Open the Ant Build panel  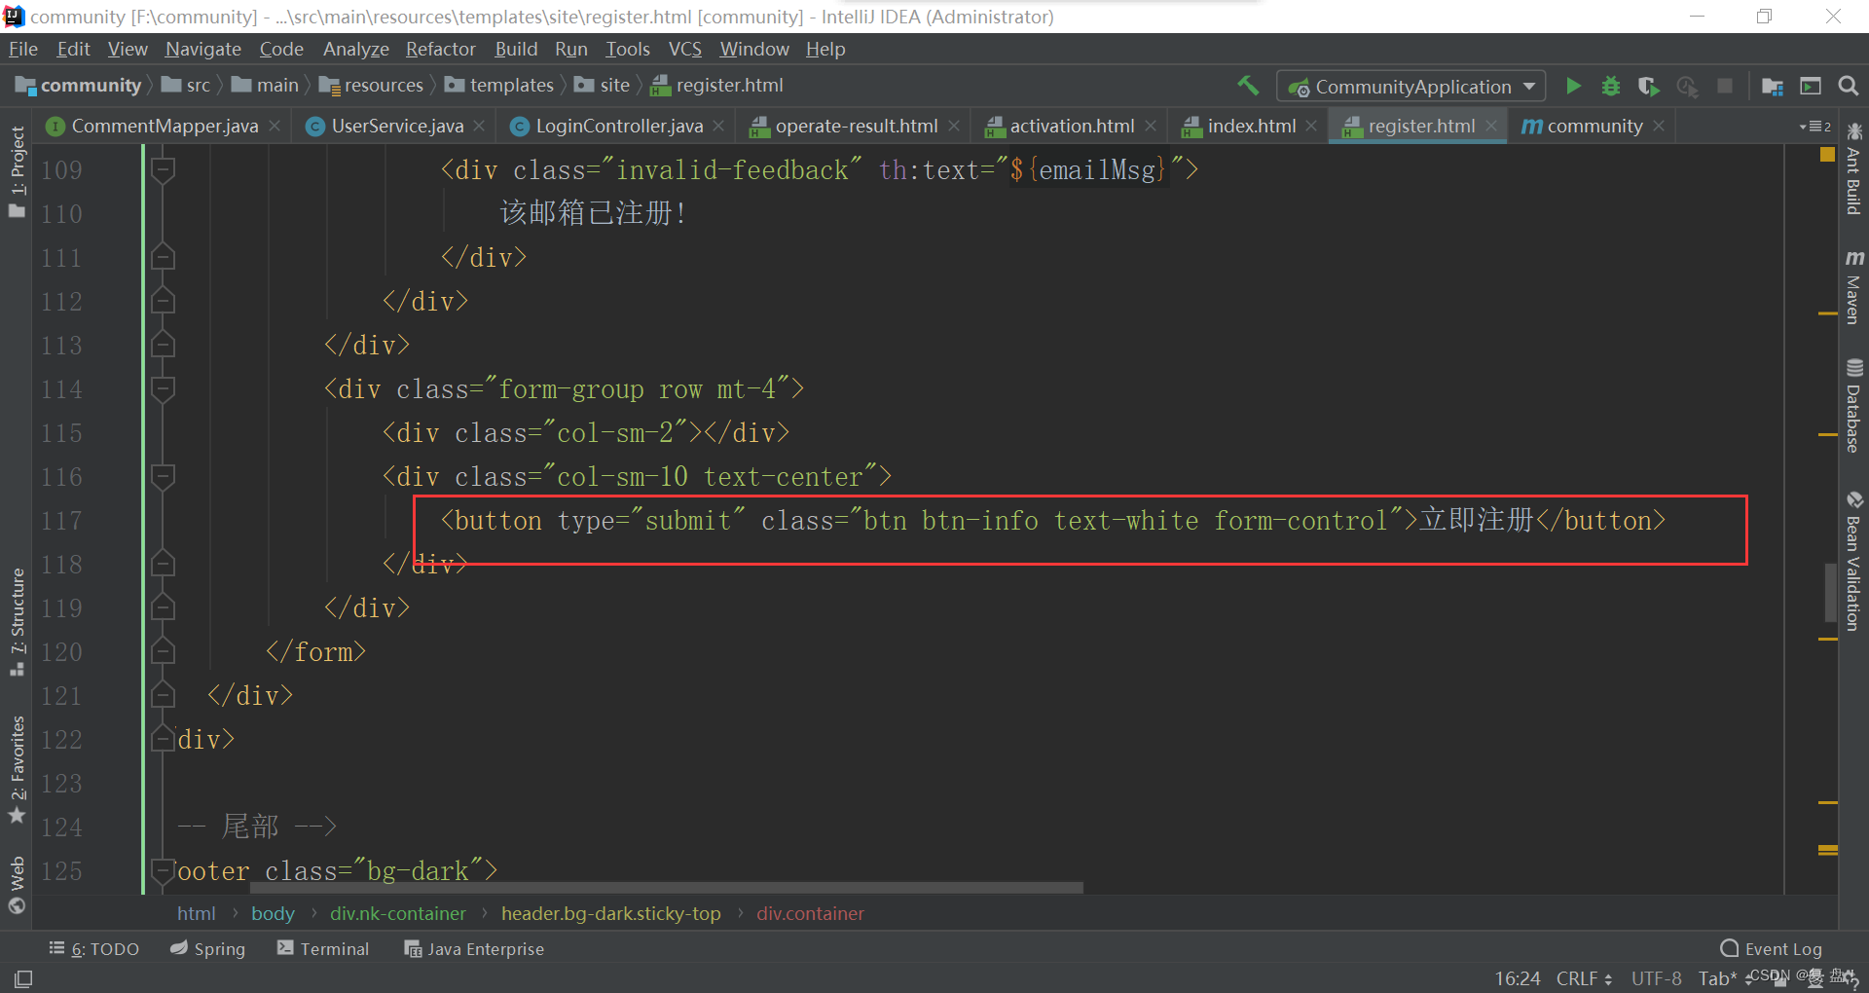point(1853,169)
